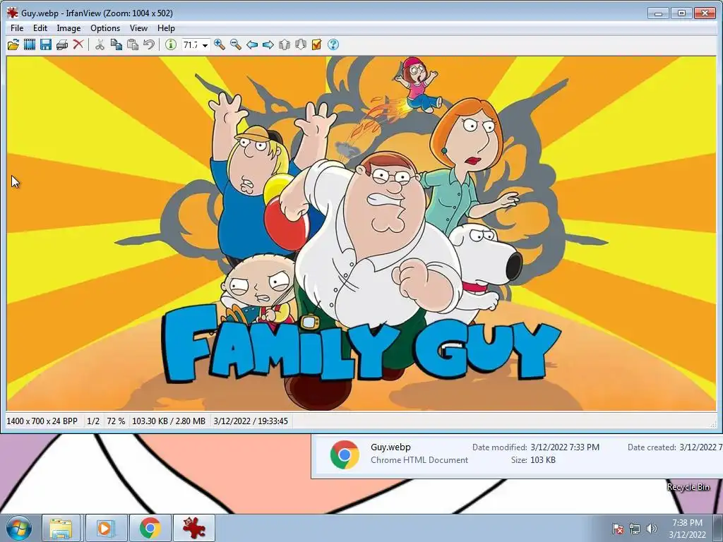Open Action Center flag tray icon

(x=618, y=529)
